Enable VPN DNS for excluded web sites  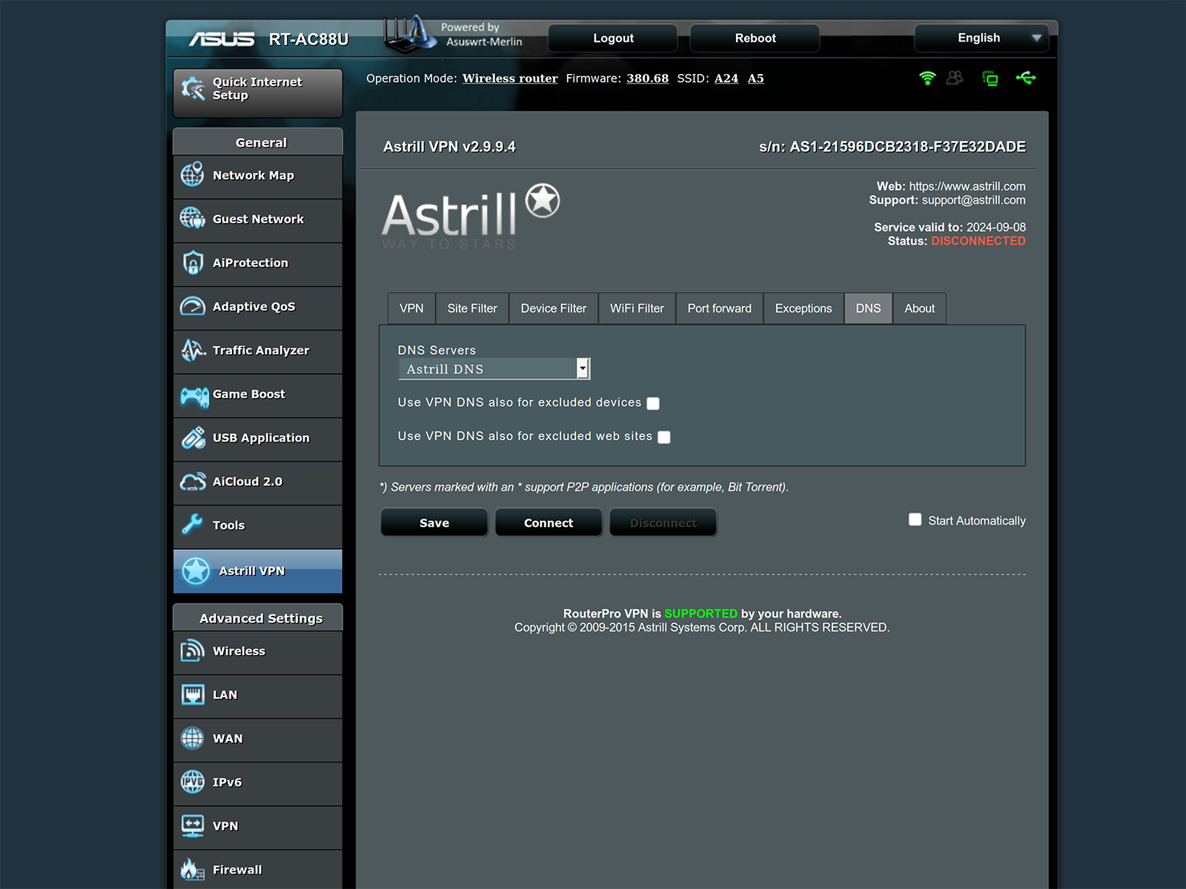664,437
